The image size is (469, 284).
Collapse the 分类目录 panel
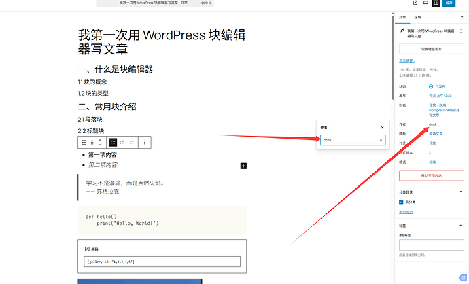click(461, 192)
